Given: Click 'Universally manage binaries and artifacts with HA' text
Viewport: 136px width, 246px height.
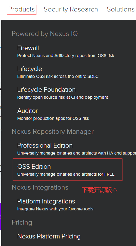Looking at the screenshot, I should click(77, 153).
